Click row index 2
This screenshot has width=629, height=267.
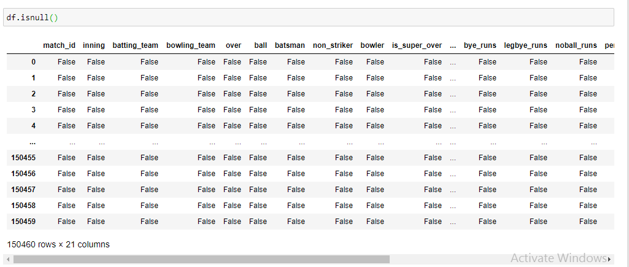point(33,93)
